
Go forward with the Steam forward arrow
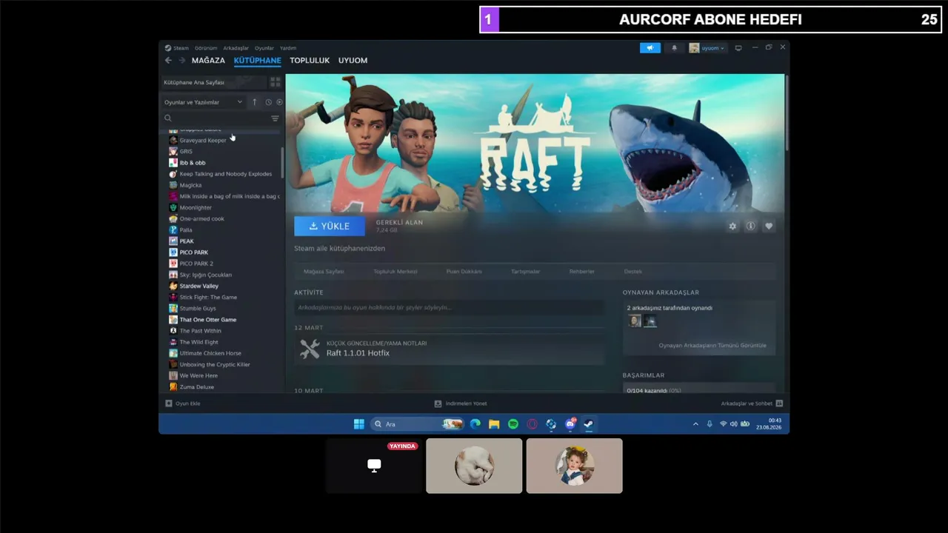[182, 60]
